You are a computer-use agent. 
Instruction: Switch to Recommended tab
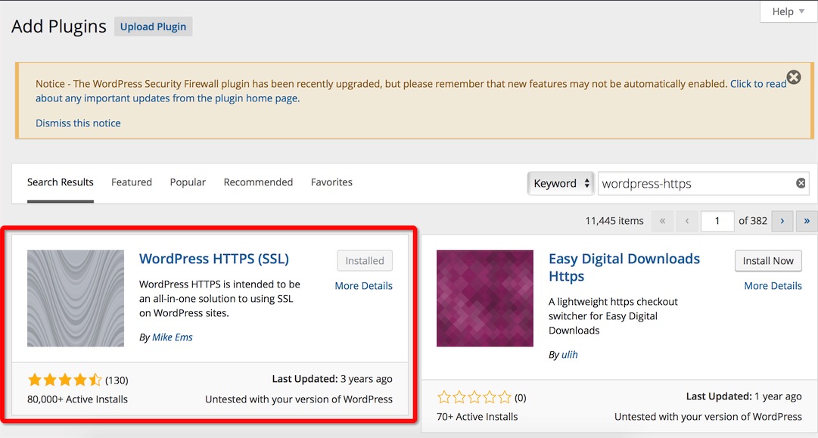click(258, 182)
